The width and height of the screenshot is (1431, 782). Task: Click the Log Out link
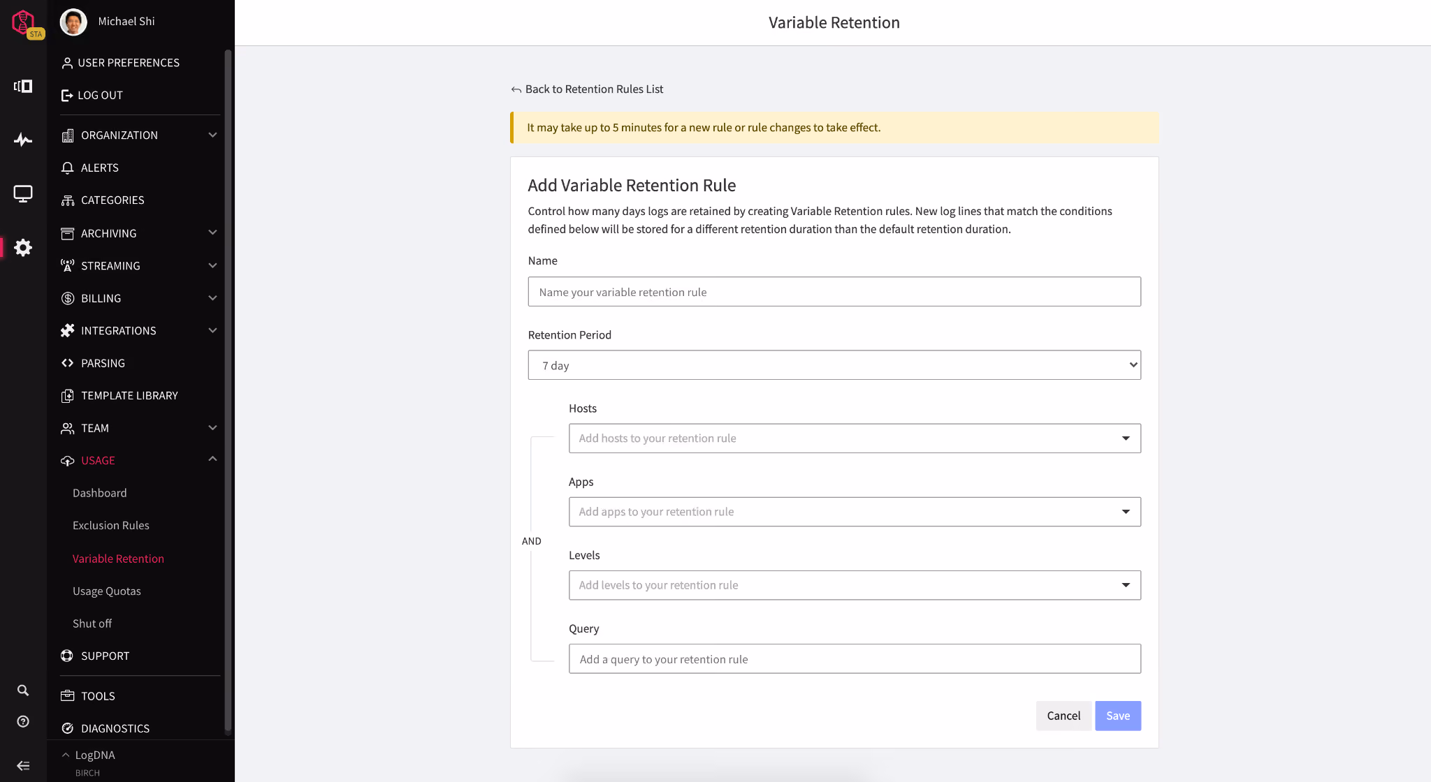[x=100, y=95]
